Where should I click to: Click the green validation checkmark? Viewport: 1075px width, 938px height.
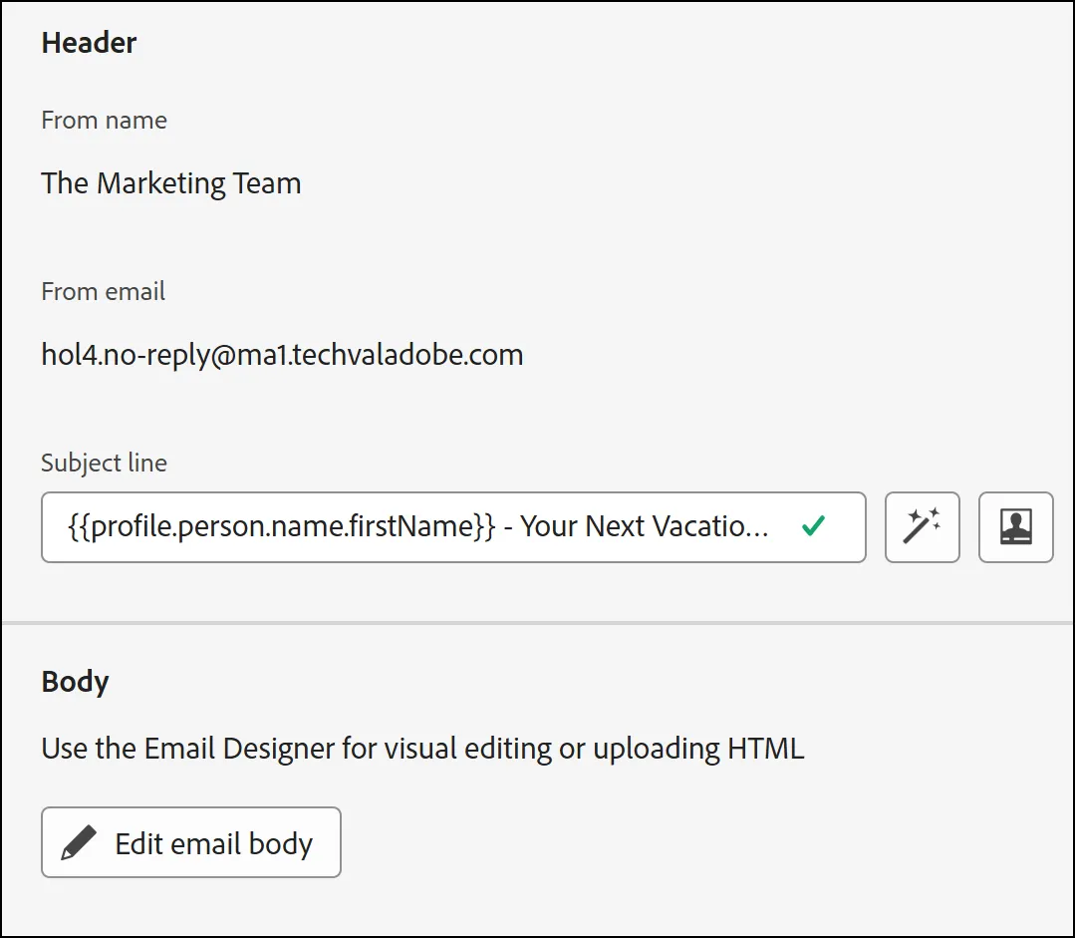point(813,526)
